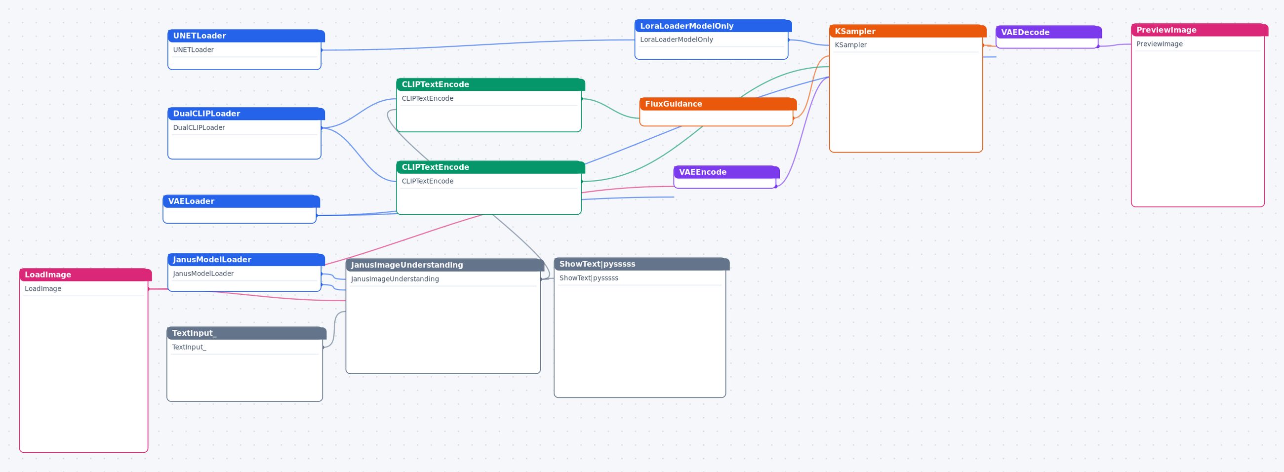Select the JanusModelLoader node header

point(246,260)
